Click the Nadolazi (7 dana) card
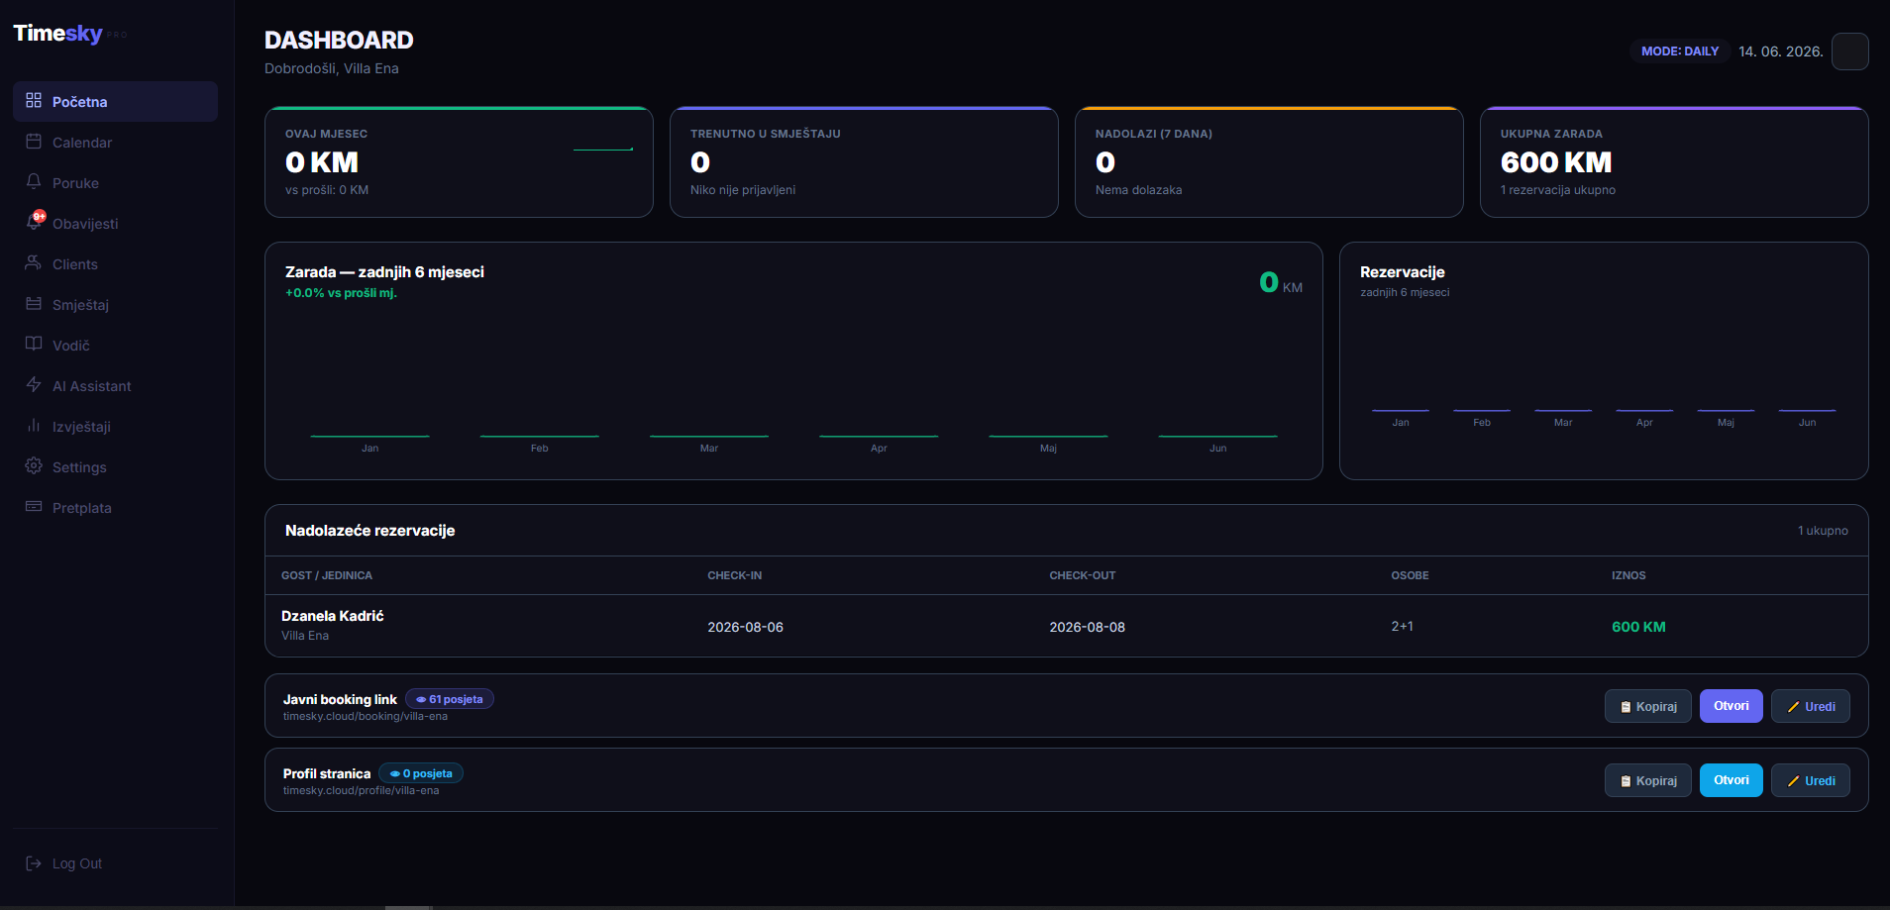Viewport: 1890px width, 910px height. pyautogui.click(x=1269, y=161)
